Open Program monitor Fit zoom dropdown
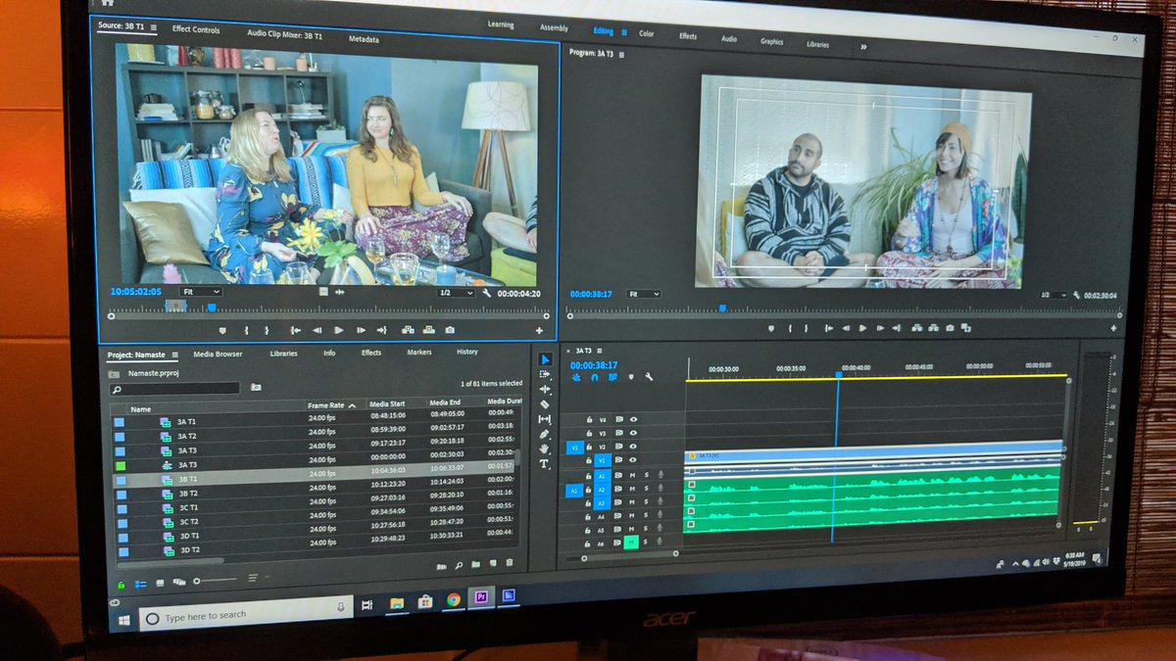Image resolution: width=1176 pixels, height=661 pixels. [643, 294]
